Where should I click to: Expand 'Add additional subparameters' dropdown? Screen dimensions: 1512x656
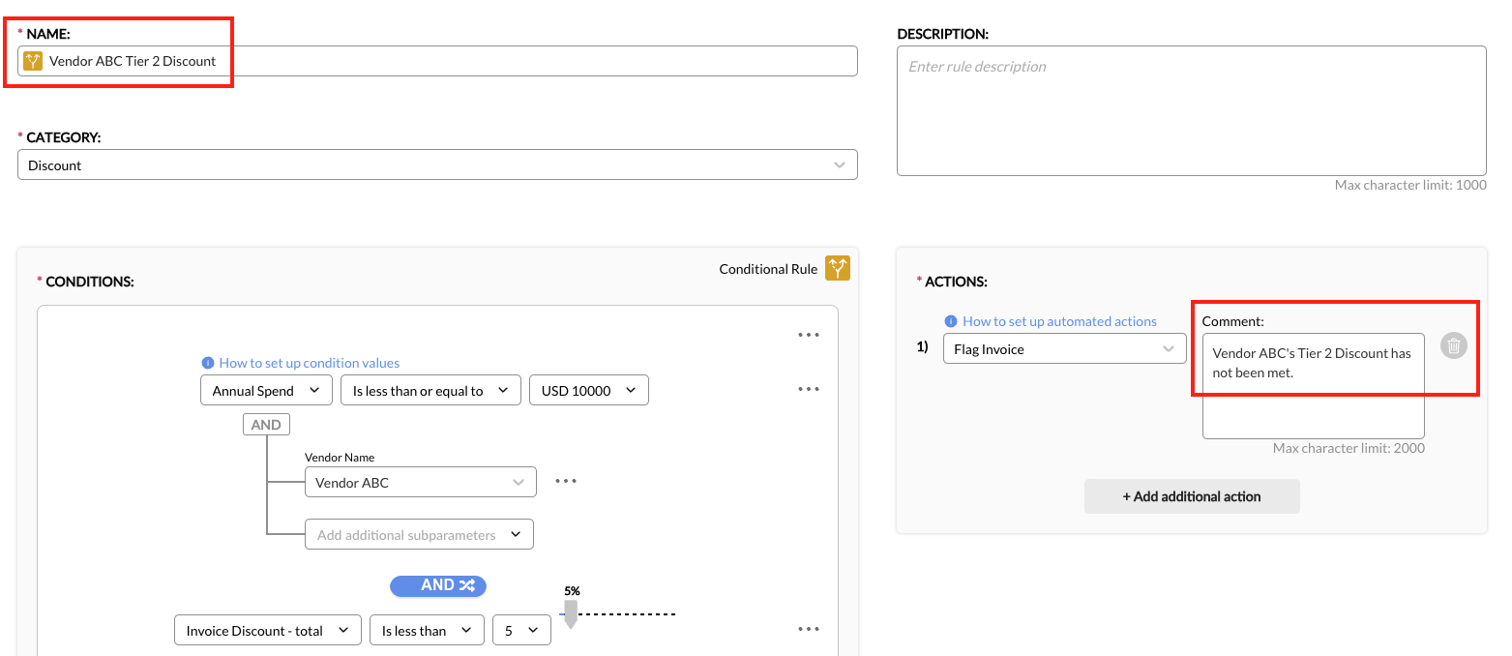[419, 535]
